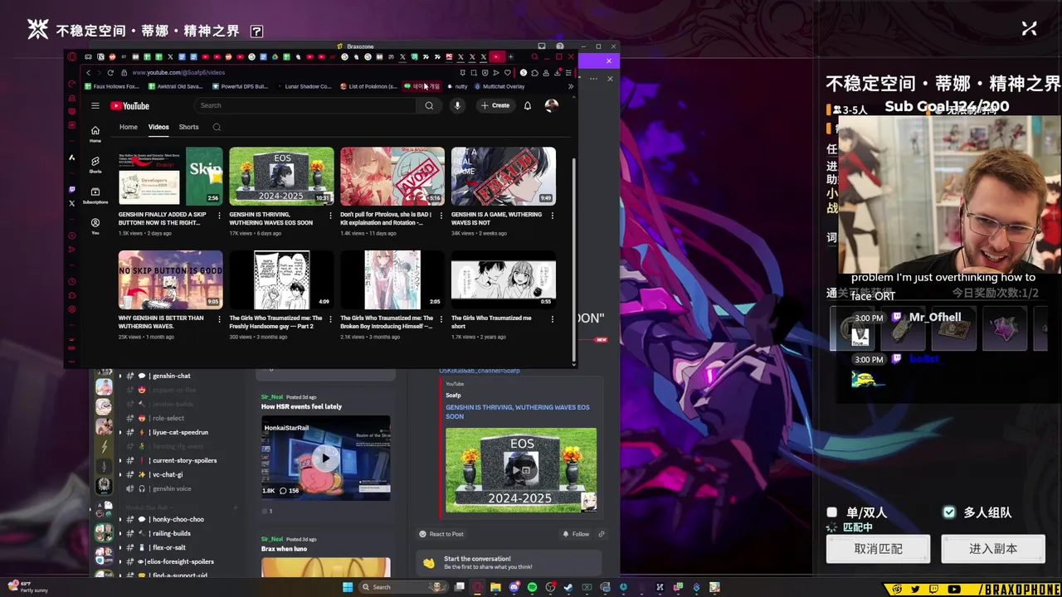Uncheck the 多人组队 checkbox
The height and width of the screenshot is (597, 1062).
[949, 512]
